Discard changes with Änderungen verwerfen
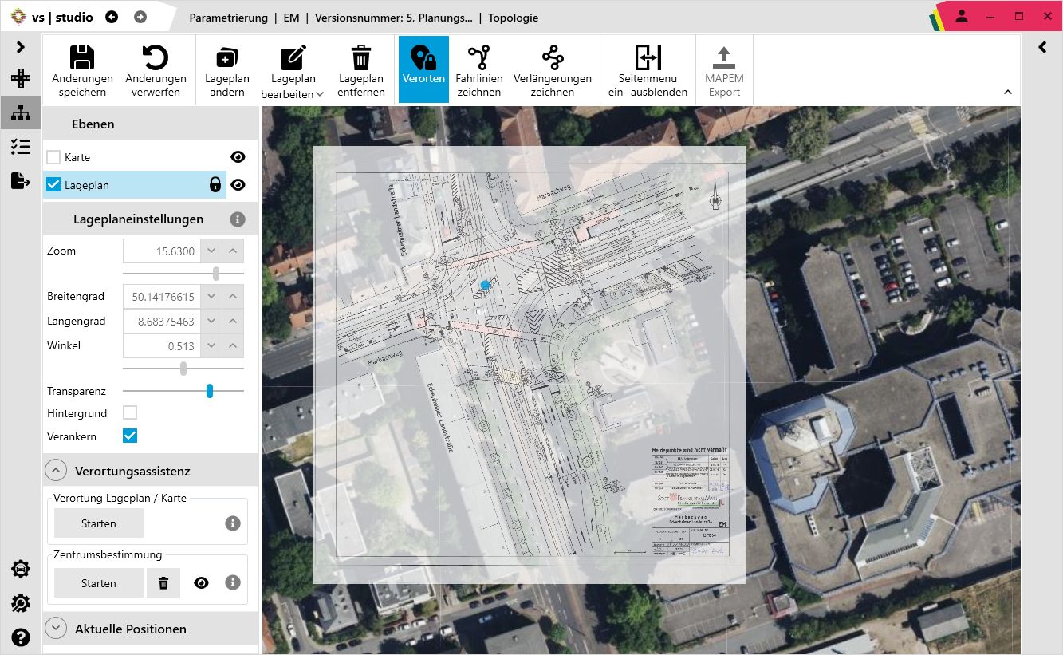The image size is (1063, 655). pyautogui.click(x=156, y=69)
